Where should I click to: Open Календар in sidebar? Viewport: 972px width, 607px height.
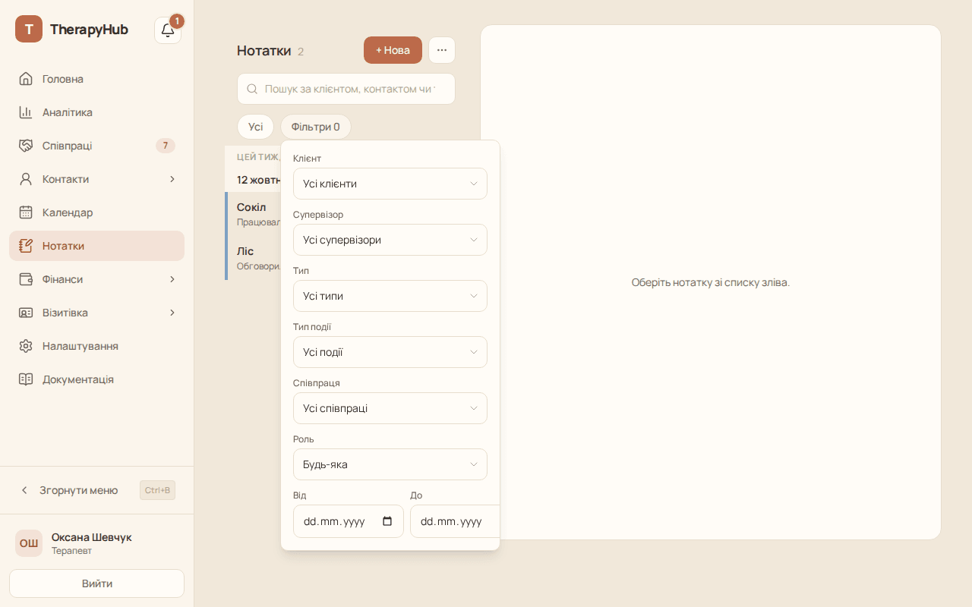pos(96,212)
